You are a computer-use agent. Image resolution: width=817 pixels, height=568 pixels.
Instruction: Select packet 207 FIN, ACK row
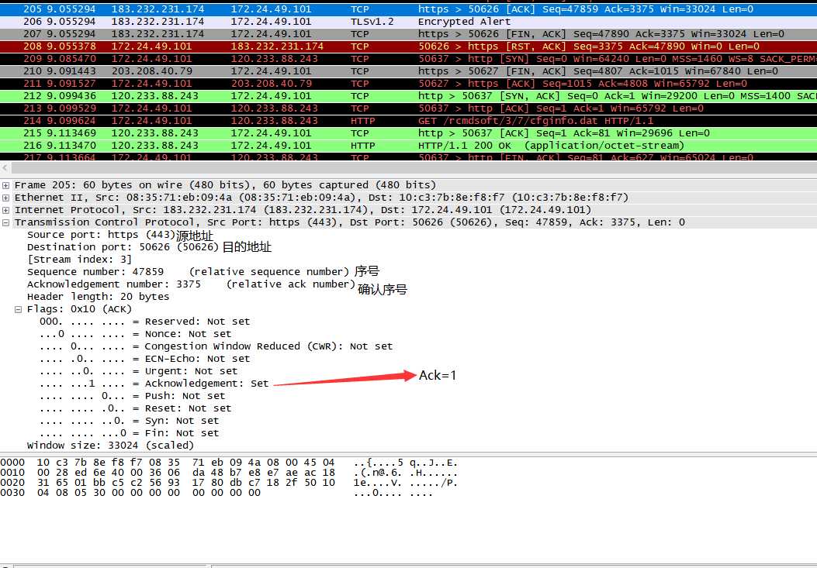(x=408, y=34)
